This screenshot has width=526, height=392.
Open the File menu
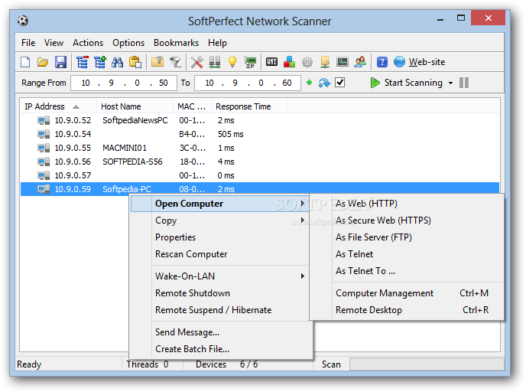click(28, 43)
